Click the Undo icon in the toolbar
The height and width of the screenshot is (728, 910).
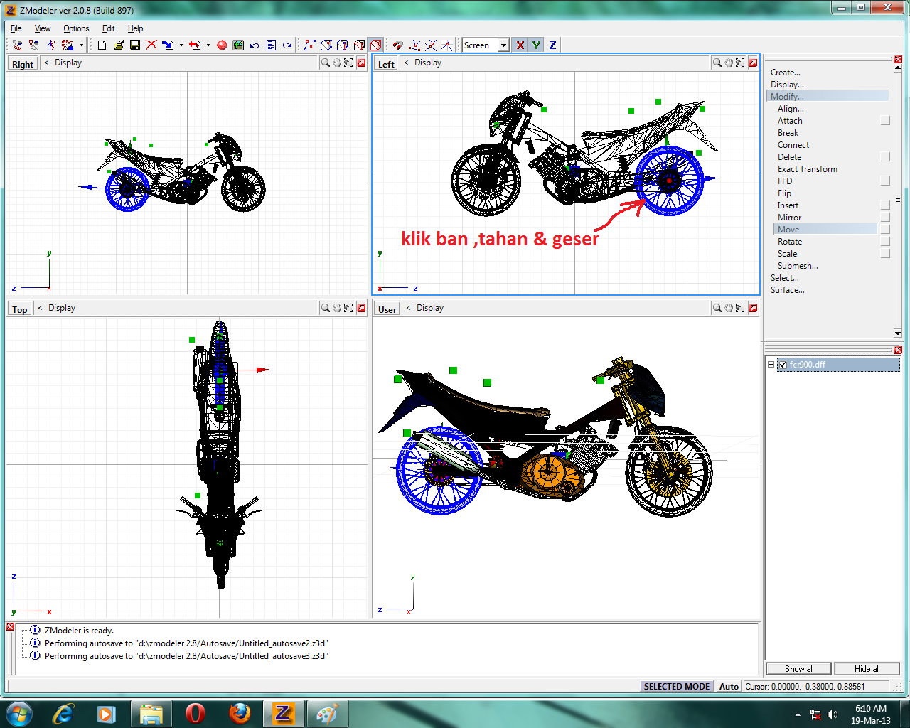(x=255, y=45)
